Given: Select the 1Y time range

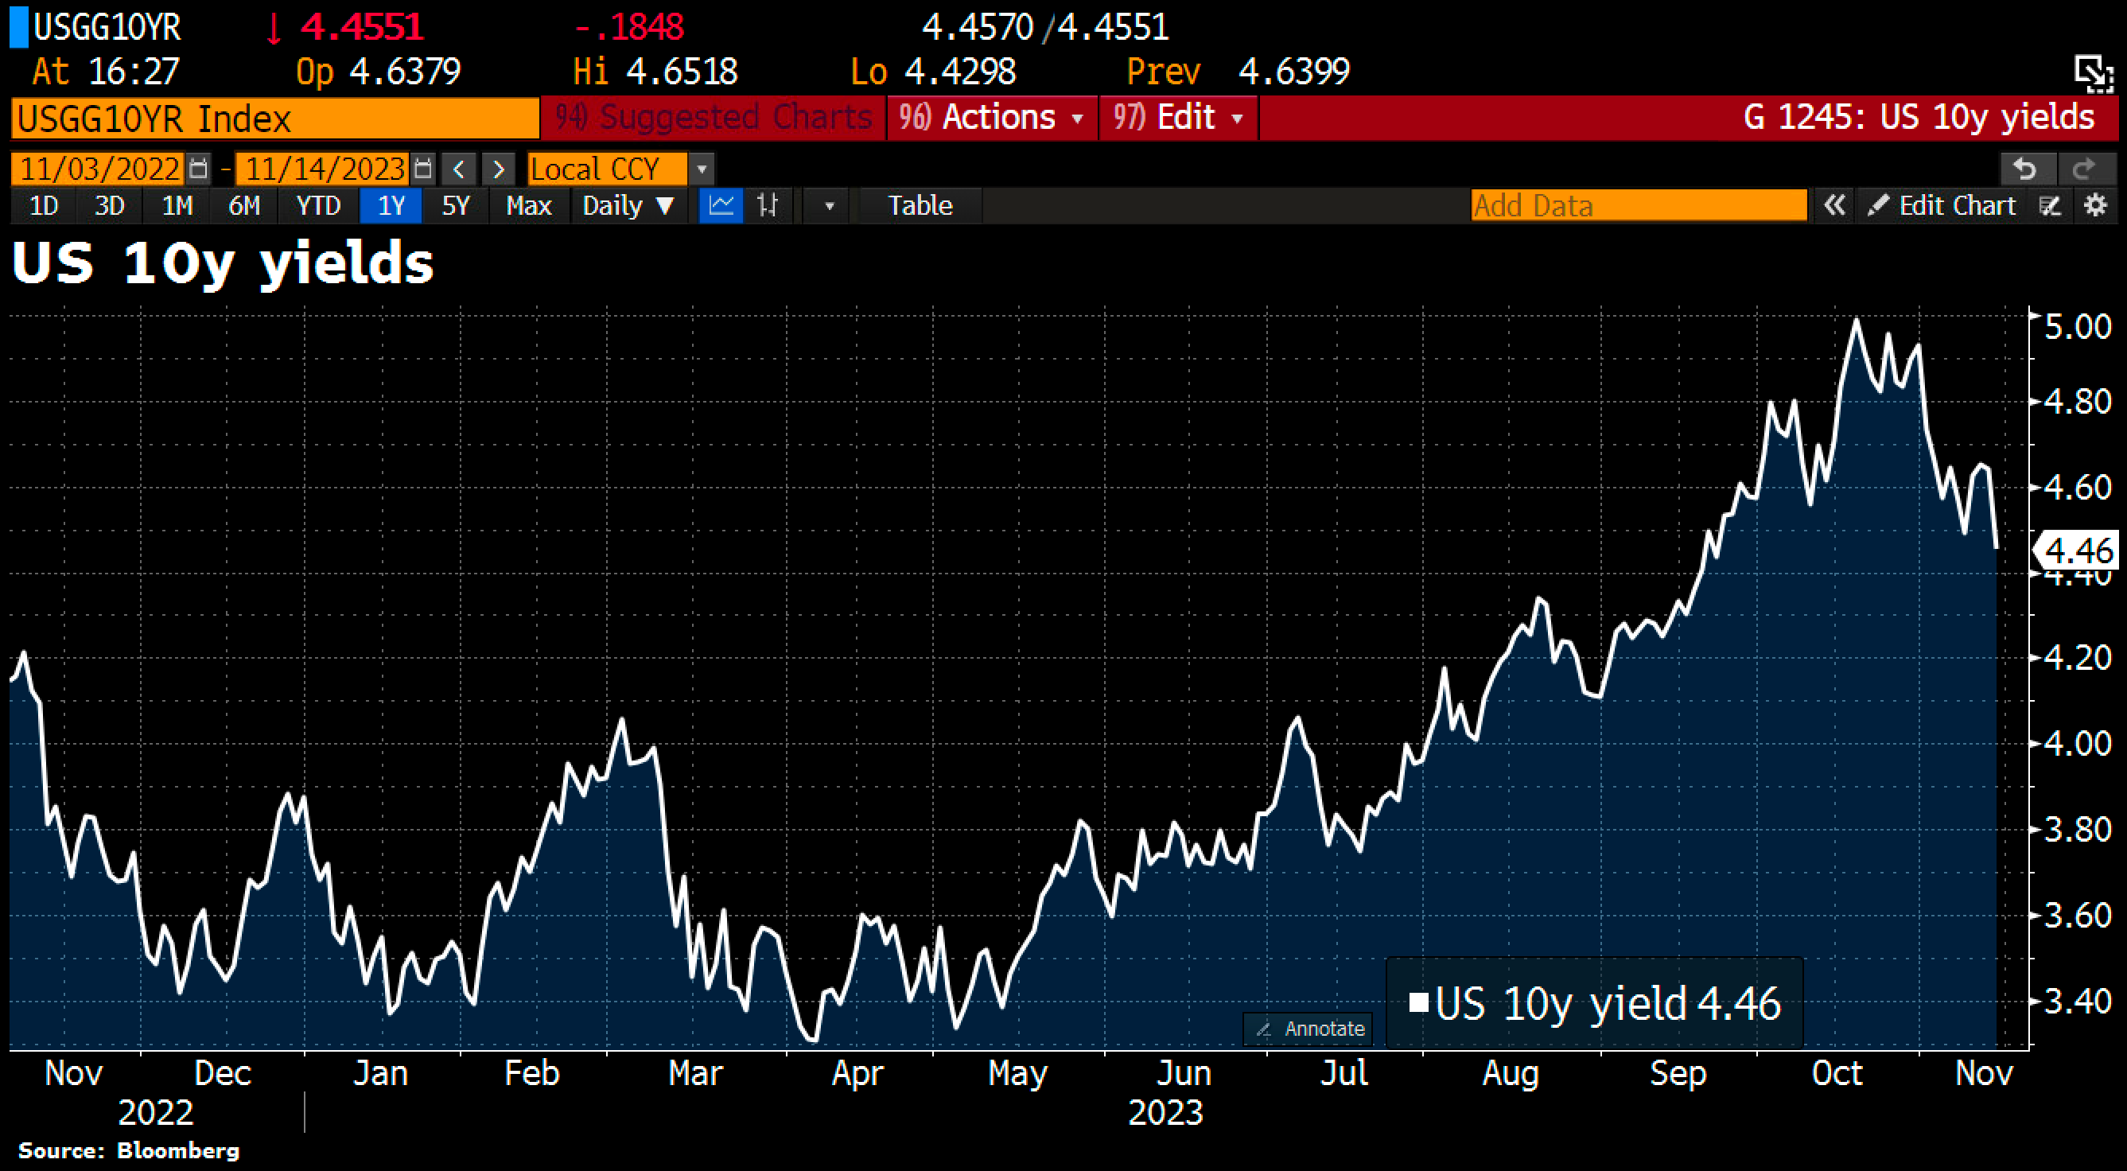Looking at the screenshot, I should [391, 205].
